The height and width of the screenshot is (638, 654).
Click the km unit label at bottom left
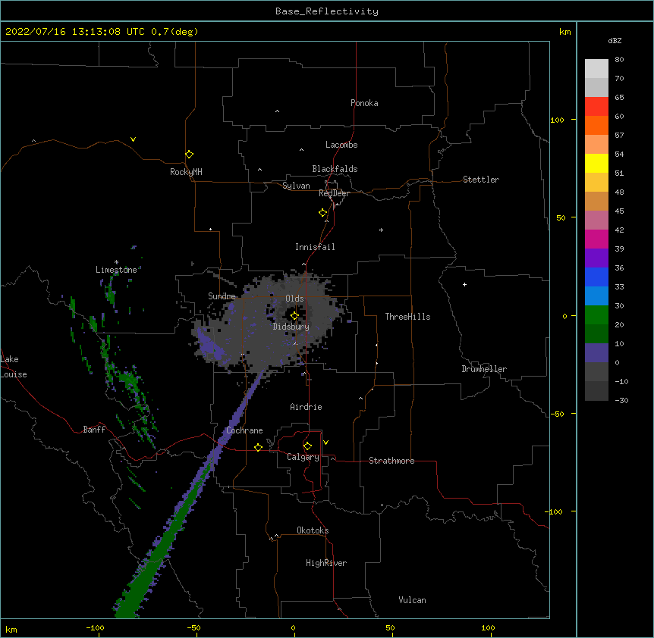coord(11,629)
